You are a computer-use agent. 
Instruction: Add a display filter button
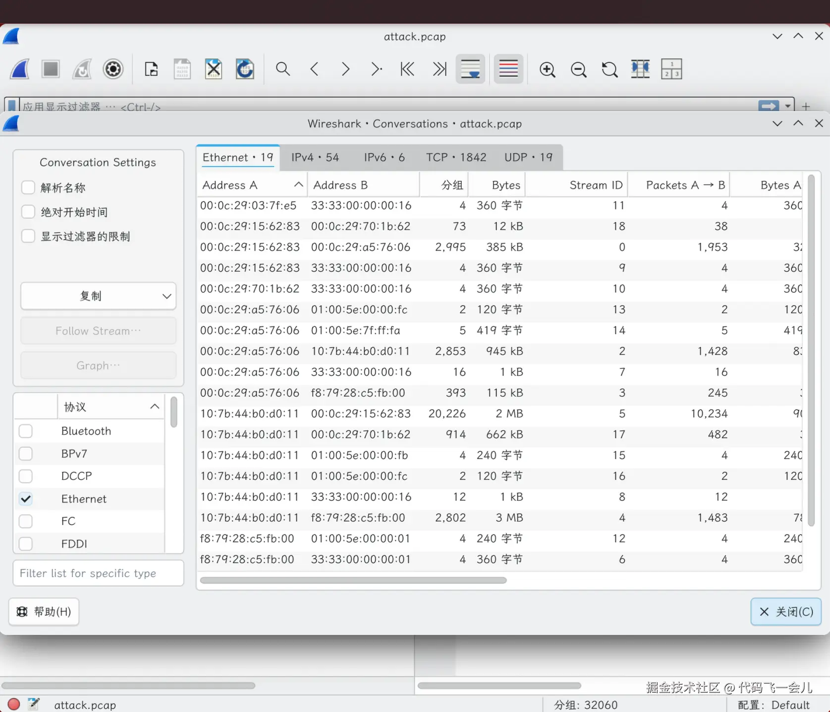click(806, 107)
